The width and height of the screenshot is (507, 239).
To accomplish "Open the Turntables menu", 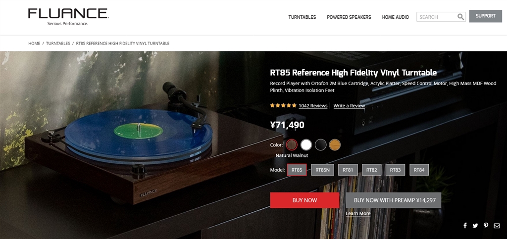I will click(x=302, y=17).
